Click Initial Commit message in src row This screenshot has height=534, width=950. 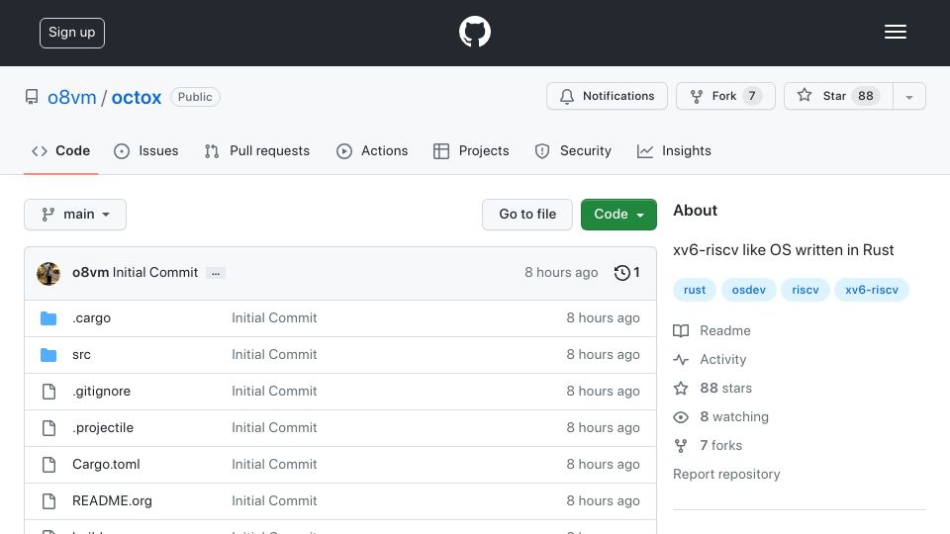point(274,355)
